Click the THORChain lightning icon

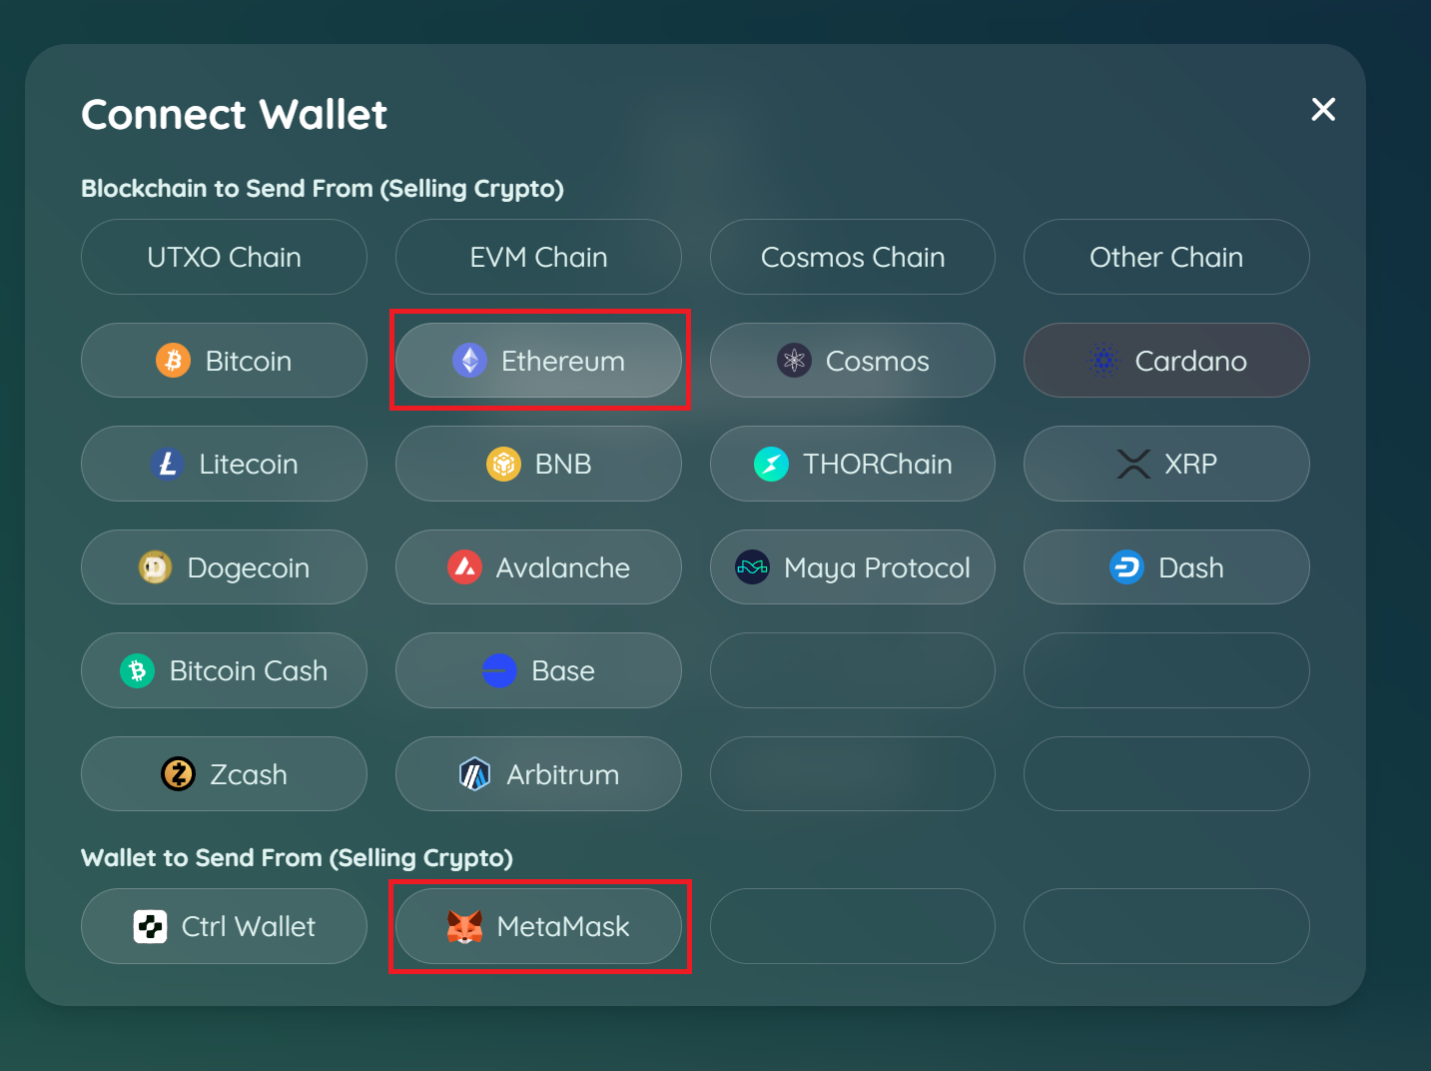point(771,464)
